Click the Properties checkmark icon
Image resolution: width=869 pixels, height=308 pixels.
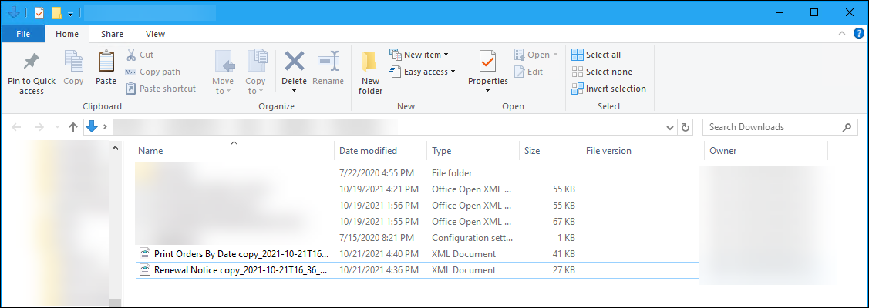[x=487, y=61]
